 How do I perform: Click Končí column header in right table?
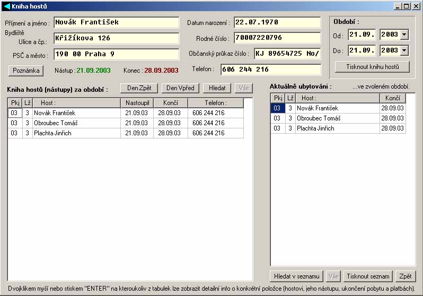(x=392, y=98)
